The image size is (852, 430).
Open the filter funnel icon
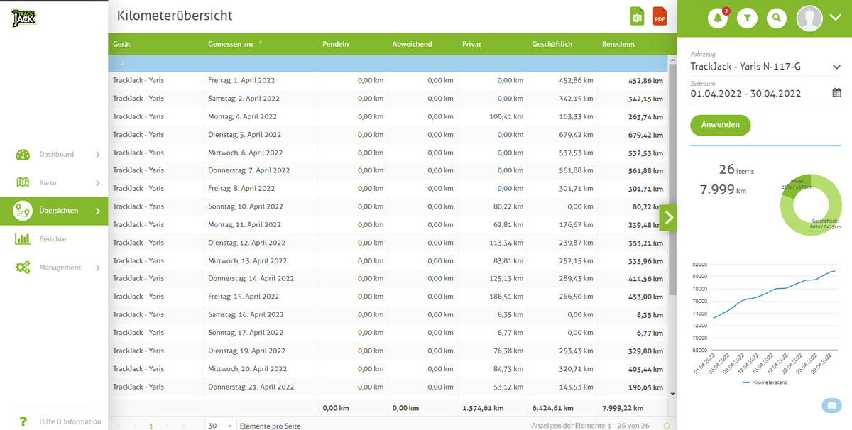(x=747, y=18)
